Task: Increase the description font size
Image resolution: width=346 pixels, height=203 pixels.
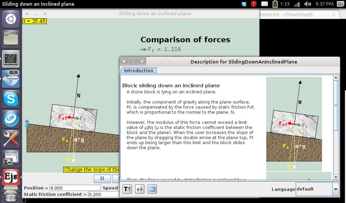Action: point(127,189)
